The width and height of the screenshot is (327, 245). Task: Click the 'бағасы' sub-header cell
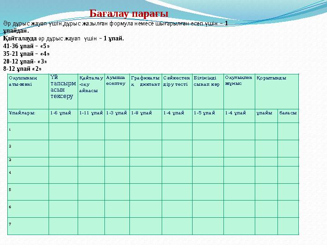coord(288,116)
